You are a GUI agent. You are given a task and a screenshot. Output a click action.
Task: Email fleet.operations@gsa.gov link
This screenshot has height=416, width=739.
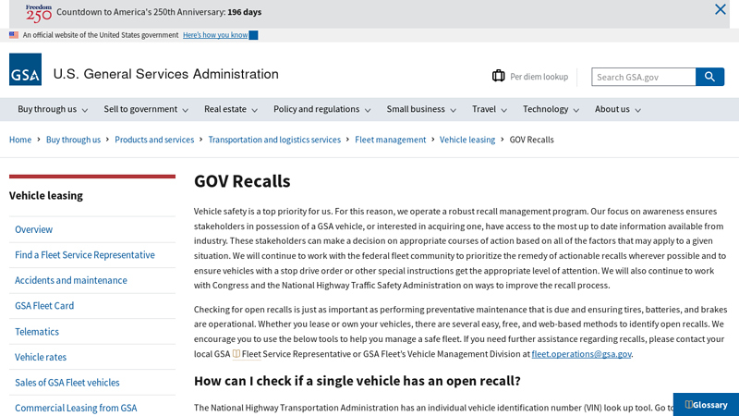[x=581, y=354]
